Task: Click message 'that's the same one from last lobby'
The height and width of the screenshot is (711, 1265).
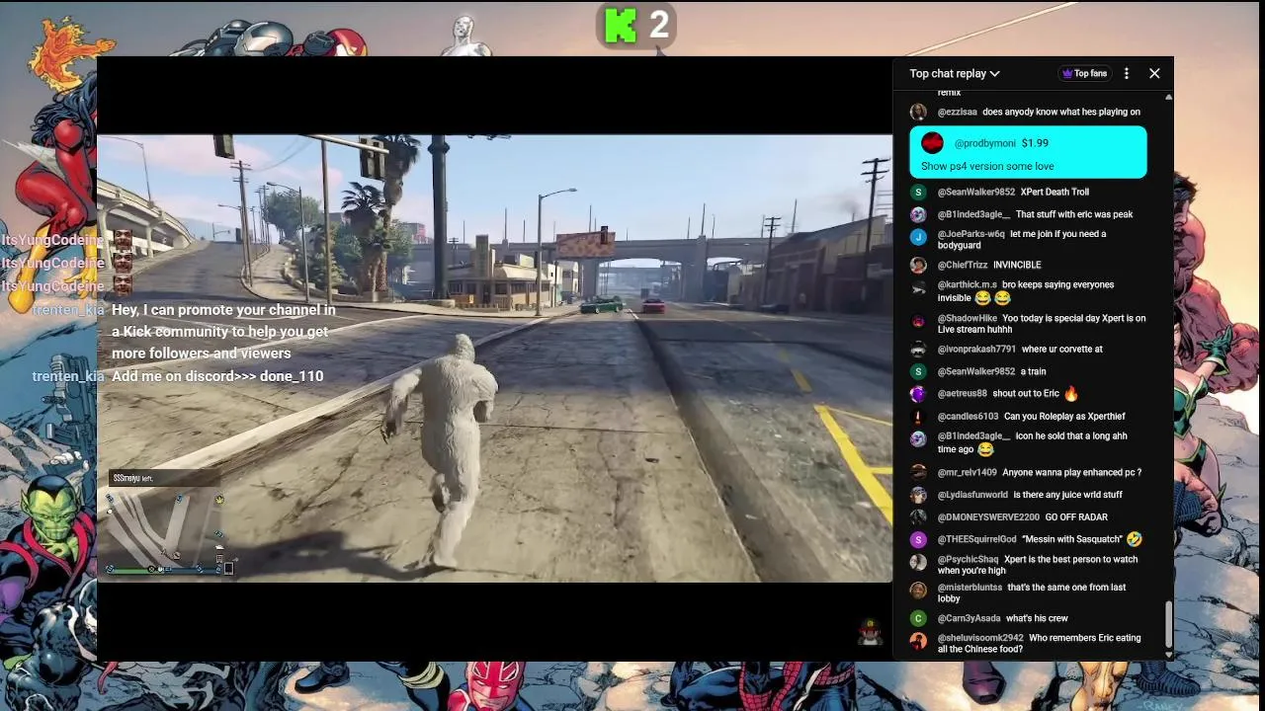Action: coord(1032,592)
